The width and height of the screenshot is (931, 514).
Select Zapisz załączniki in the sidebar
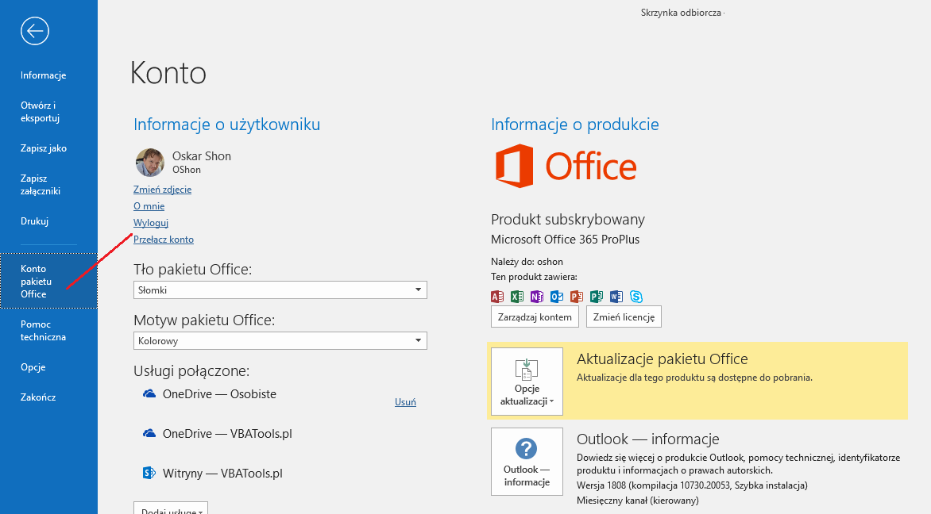41,184
